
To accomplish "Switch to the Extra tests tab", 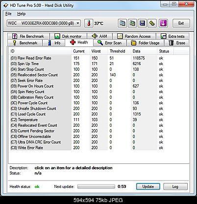I will click(x=172, y=36).
